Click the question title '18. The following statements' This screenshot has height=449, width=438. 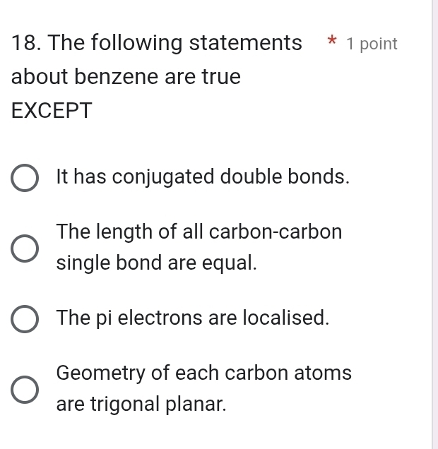pyautogui.click(x=157, y=44)
